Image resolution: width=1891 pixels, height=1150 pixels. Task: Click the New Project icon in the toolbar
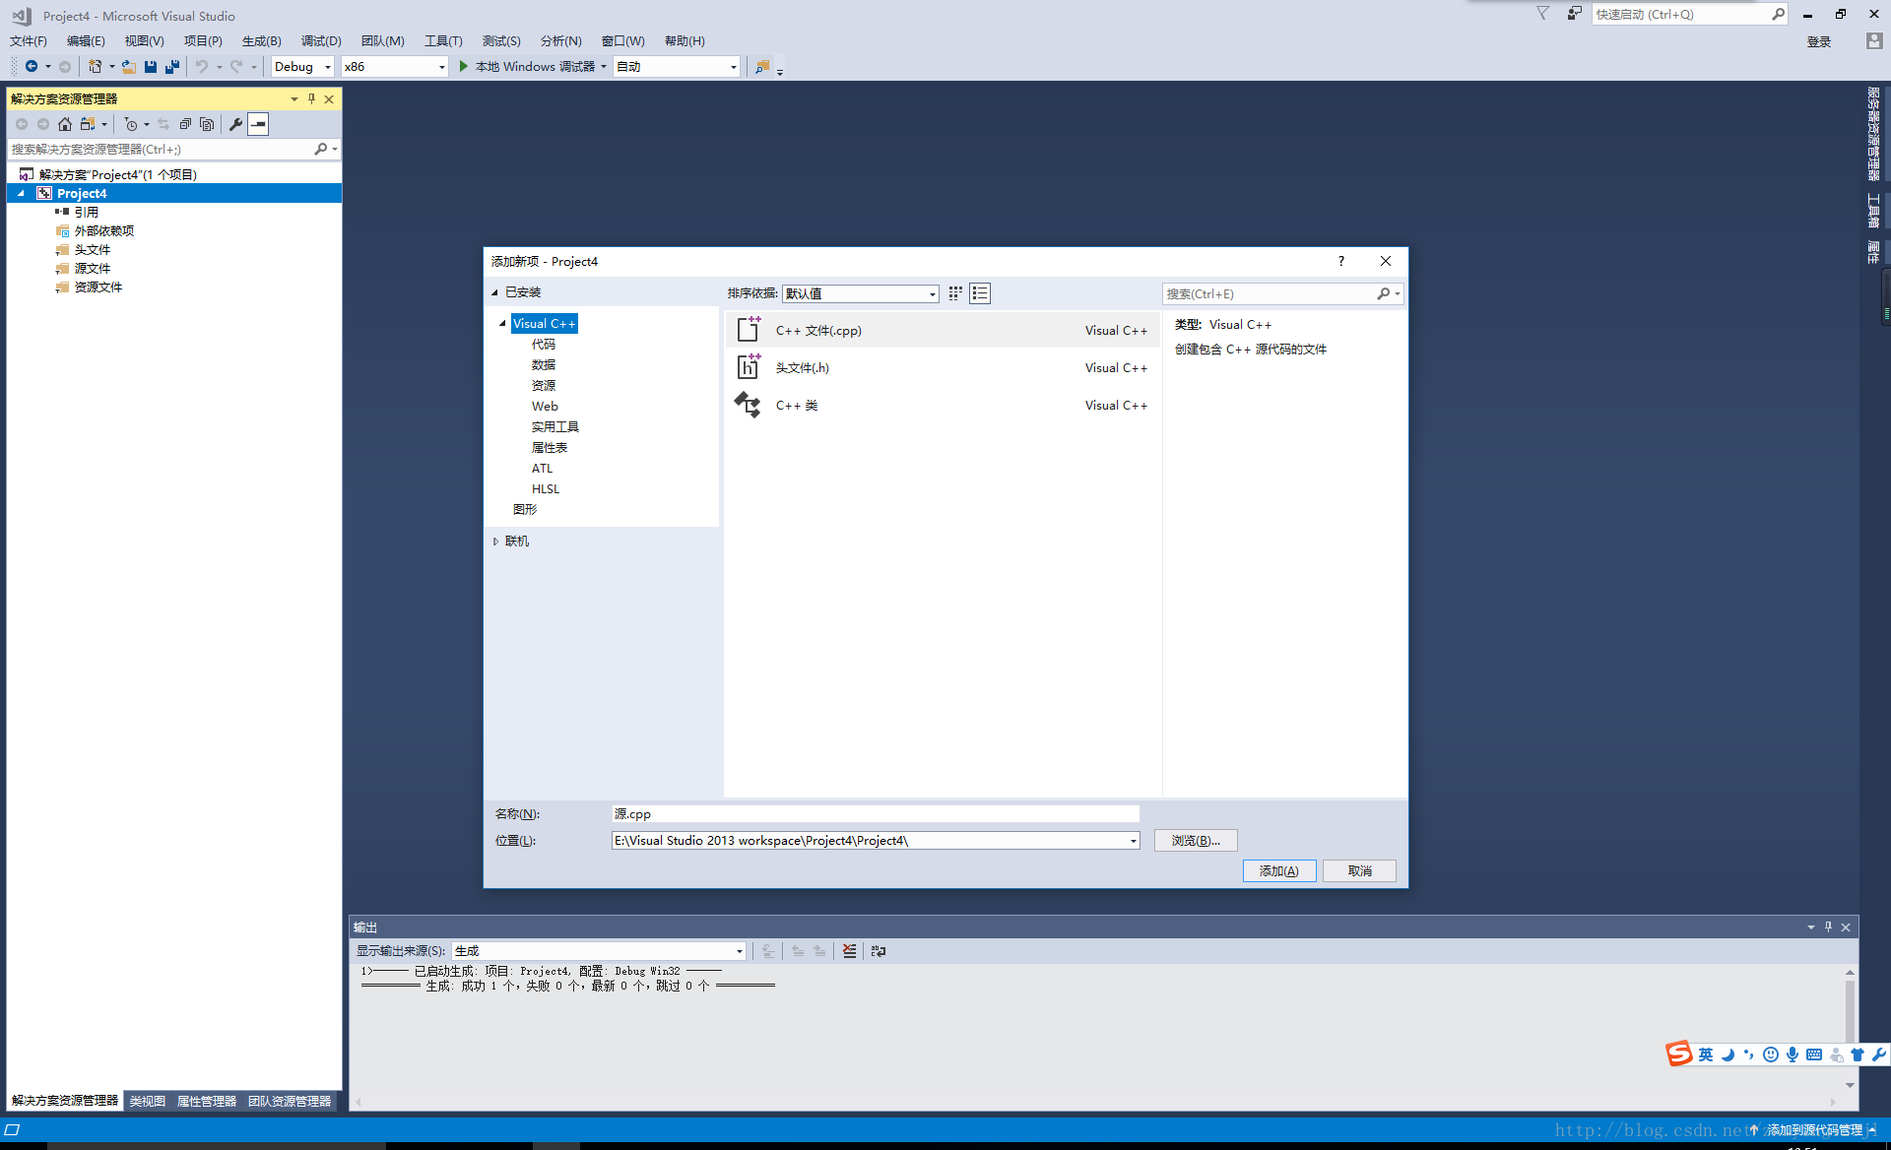click(95, 67)
